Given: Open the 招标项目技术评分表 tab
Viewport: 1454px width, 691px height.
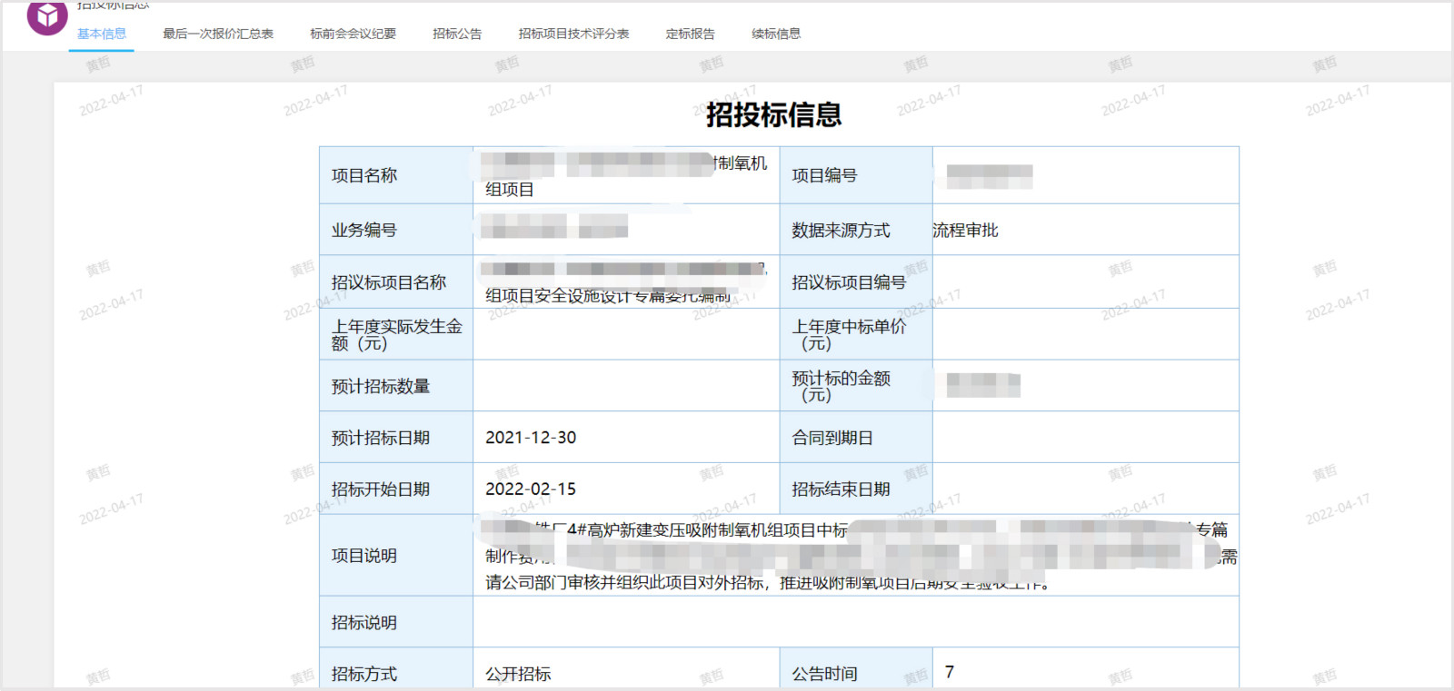Looking at the screenshot, I should 573,34.
